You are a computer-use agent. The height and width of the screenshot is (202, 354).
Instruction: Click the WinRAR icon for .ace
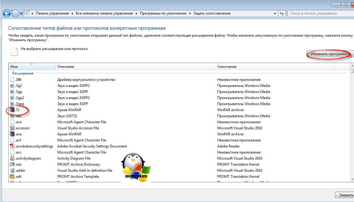[12, 134]
